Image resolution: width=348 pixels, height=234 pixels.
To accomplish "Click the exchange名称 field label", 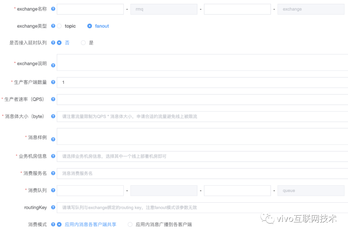I will [32, 9].
